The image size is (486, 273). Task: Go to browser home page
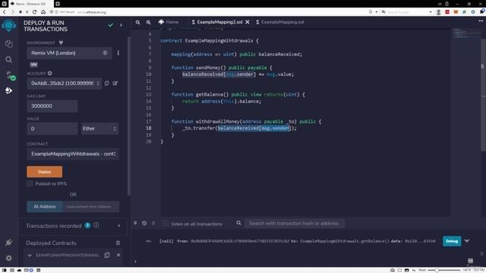point(43,12)
